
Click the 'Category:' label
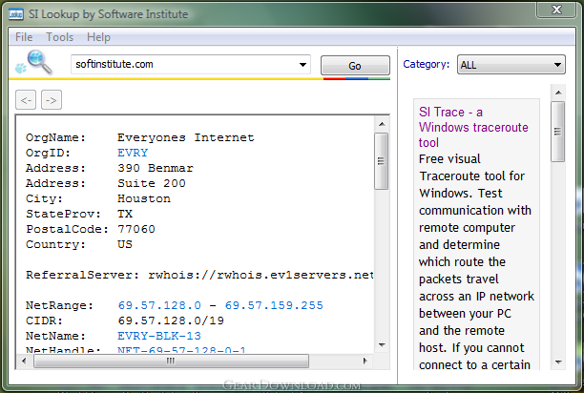[x=427, y=64]
